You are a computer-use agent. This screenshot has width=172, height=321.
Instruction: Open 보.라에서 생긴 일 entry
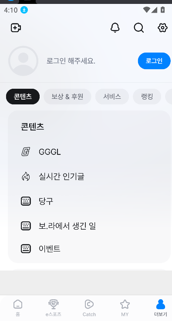89,226
